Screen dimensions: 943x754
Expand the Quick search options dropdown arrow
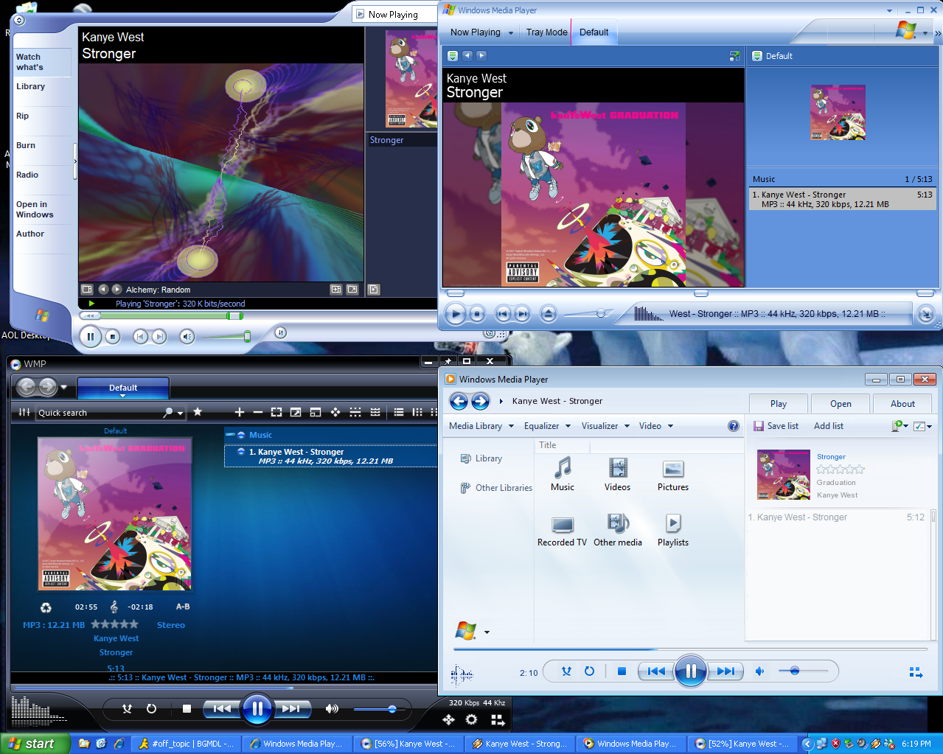coord(181,413)
